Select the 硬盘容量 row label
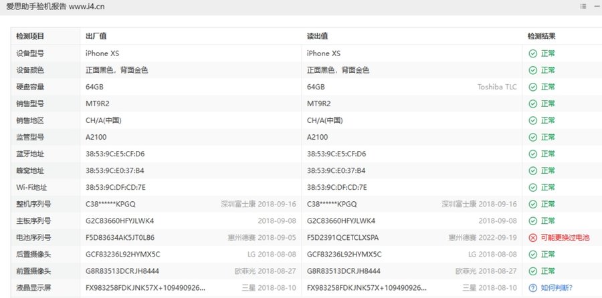This screenshot has height=298, width=602. pos(30,87)
